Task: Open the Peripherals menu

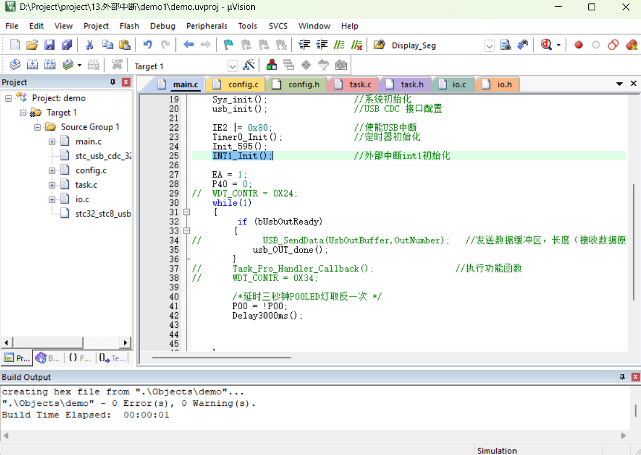Action: 207,26
